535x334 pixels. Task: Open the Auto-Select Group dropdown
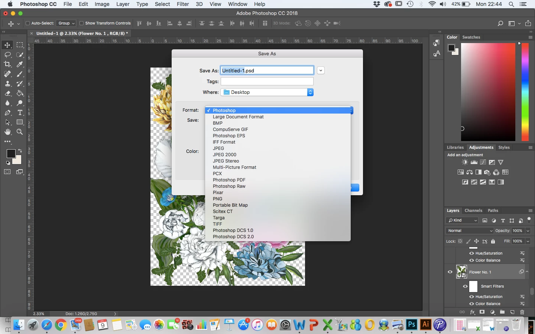click(66, 23)
